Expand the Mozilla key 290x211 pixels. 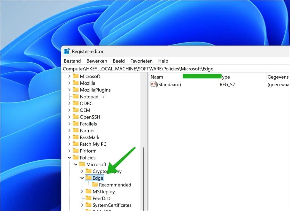[x=69, y=83]
